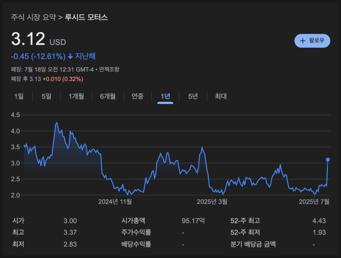Screen dimensions: 341x258
Task: Click the 2025년 7월 axis label
Action: (314, 202)
